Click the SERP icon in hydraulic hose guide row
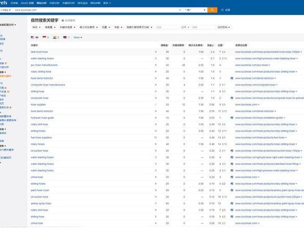Screen dimensions: 304x228 click(232, 118)
